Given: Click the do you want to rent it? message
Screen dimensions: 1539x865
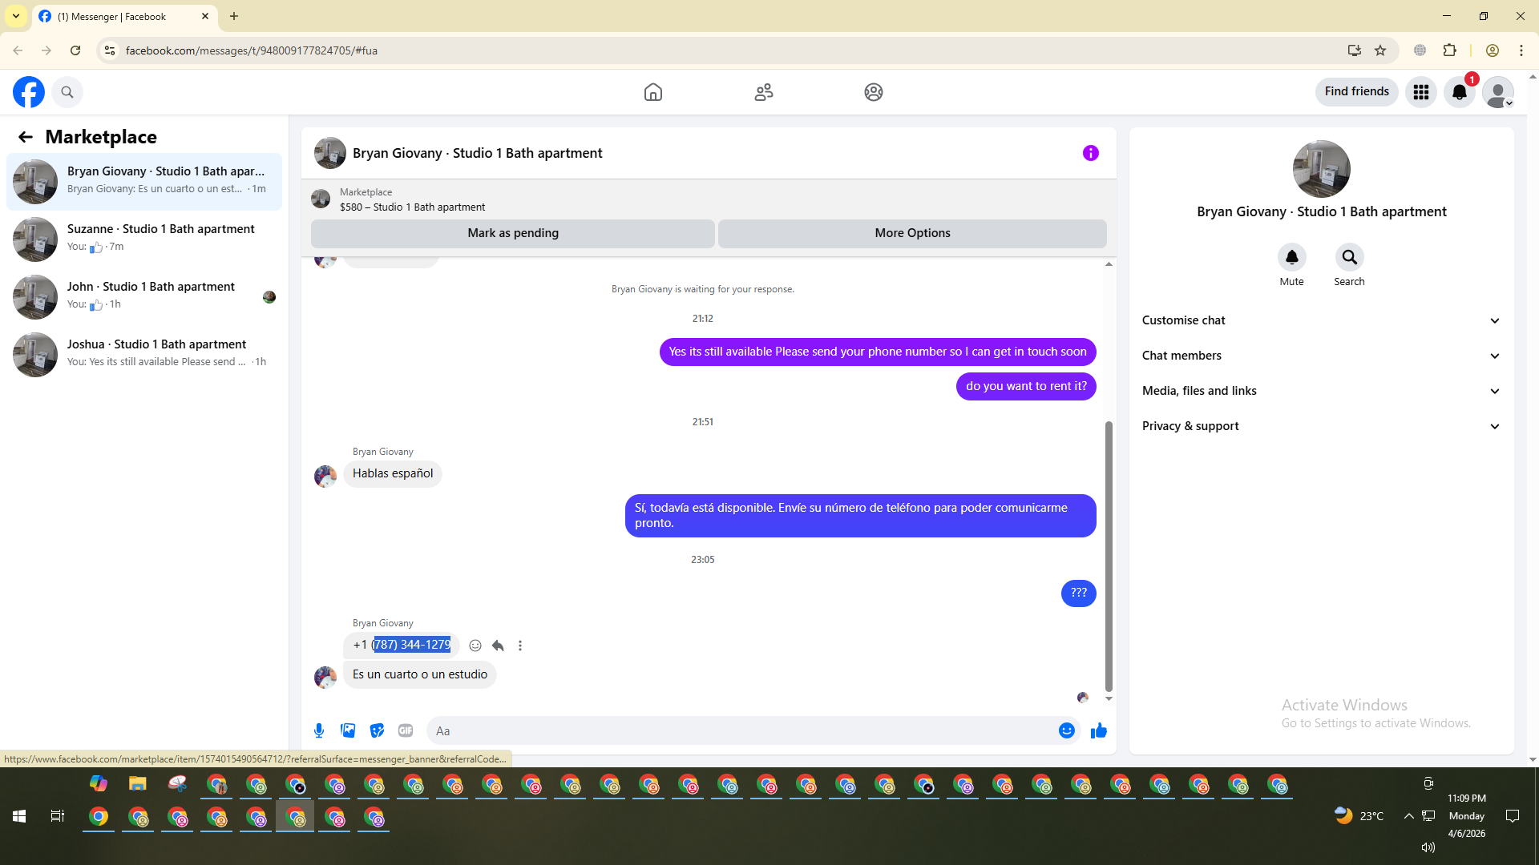Looking at the screenshot, I should pyautogui.click(x=1026, y=387).
